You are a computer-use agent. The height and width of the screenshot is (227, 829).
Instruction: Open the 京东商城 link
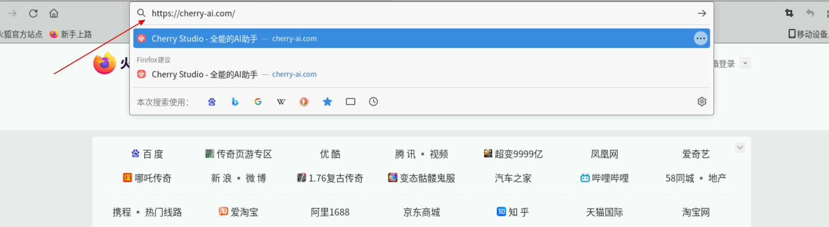pyautogui.click(x=422, y=212)
